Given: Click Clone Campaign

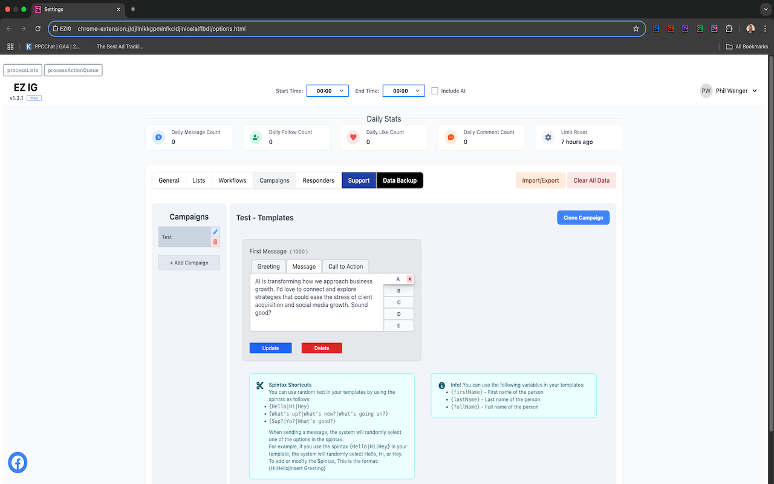Looking at the screenshot, I should 583,218.
